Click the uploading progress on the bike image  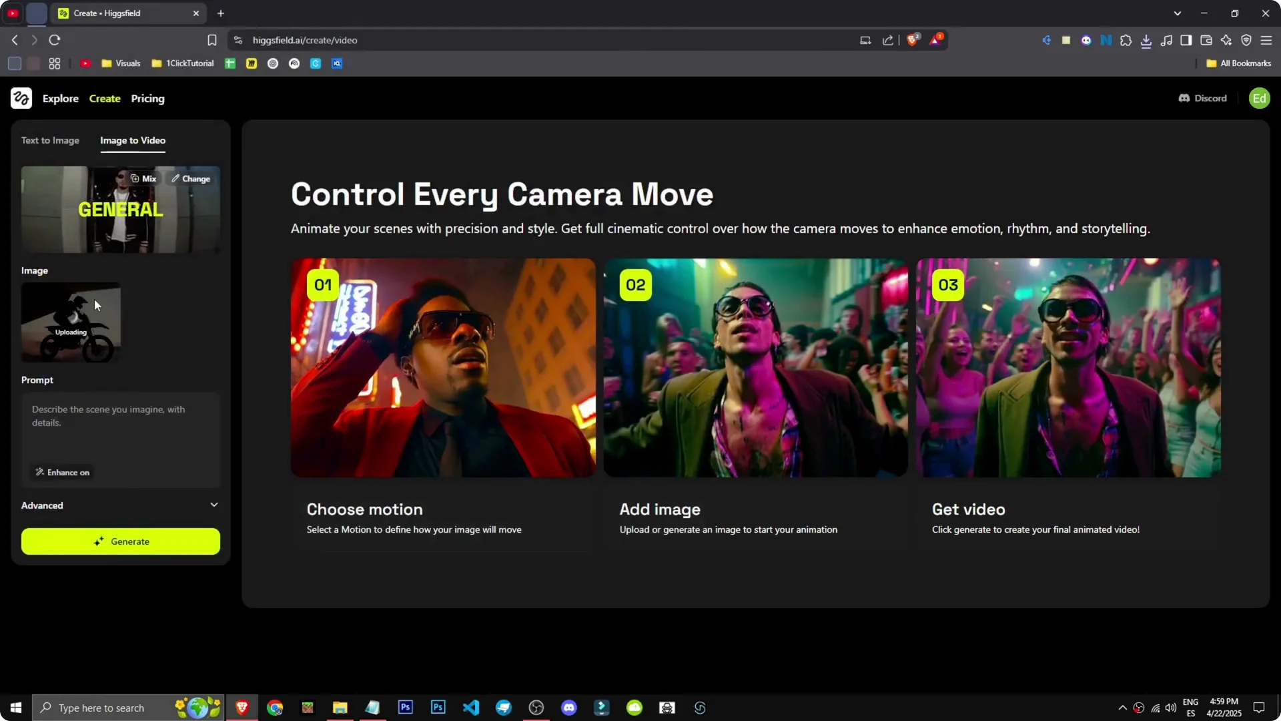pyautogui.click(x=70, y=331)
